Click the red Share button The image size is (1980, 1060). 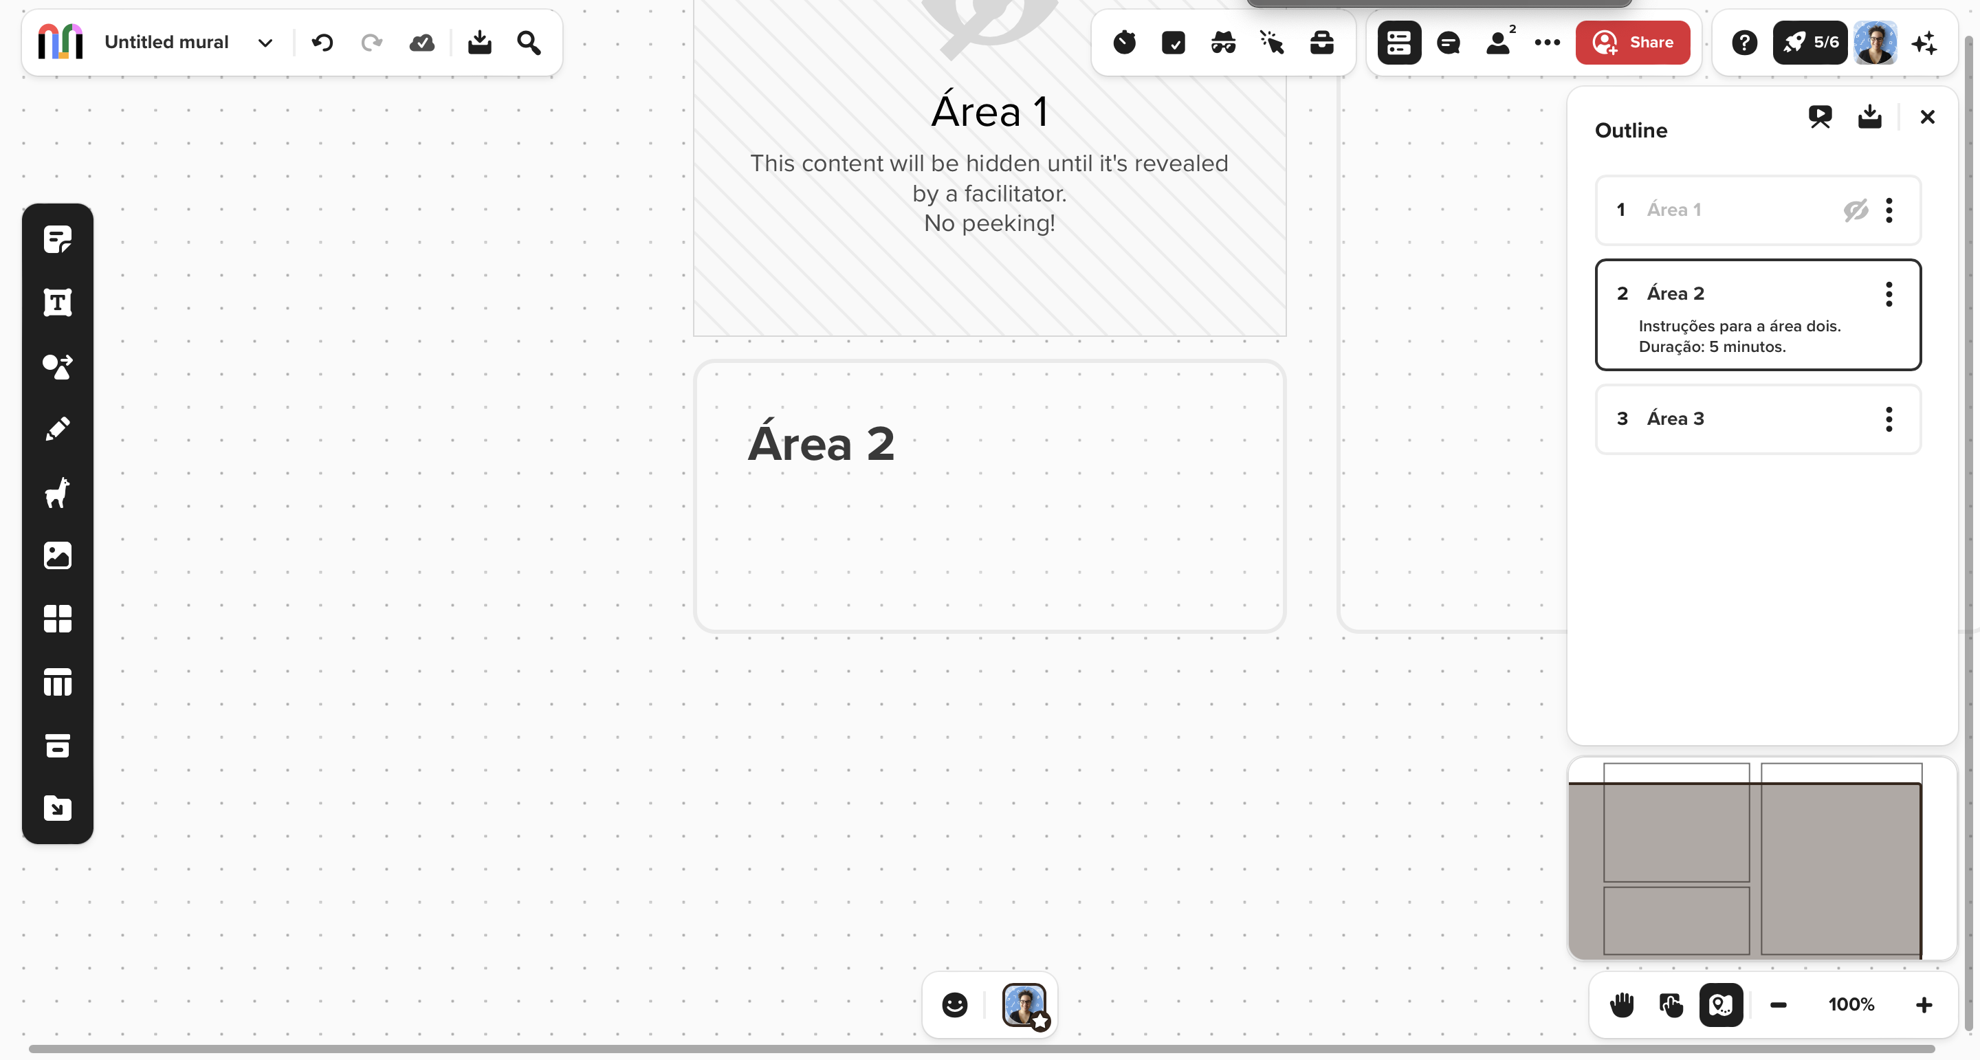(1633, 43)
